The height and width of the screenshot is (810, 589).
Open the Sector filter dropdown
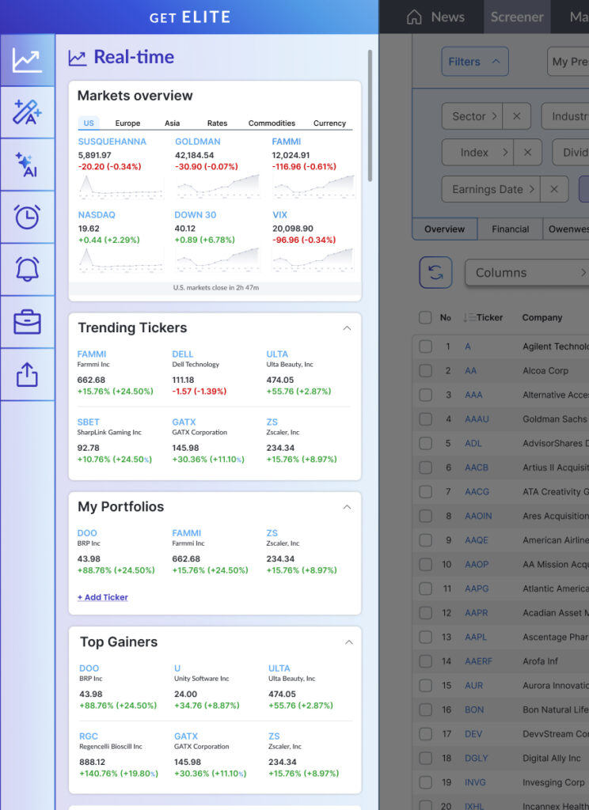473,116
